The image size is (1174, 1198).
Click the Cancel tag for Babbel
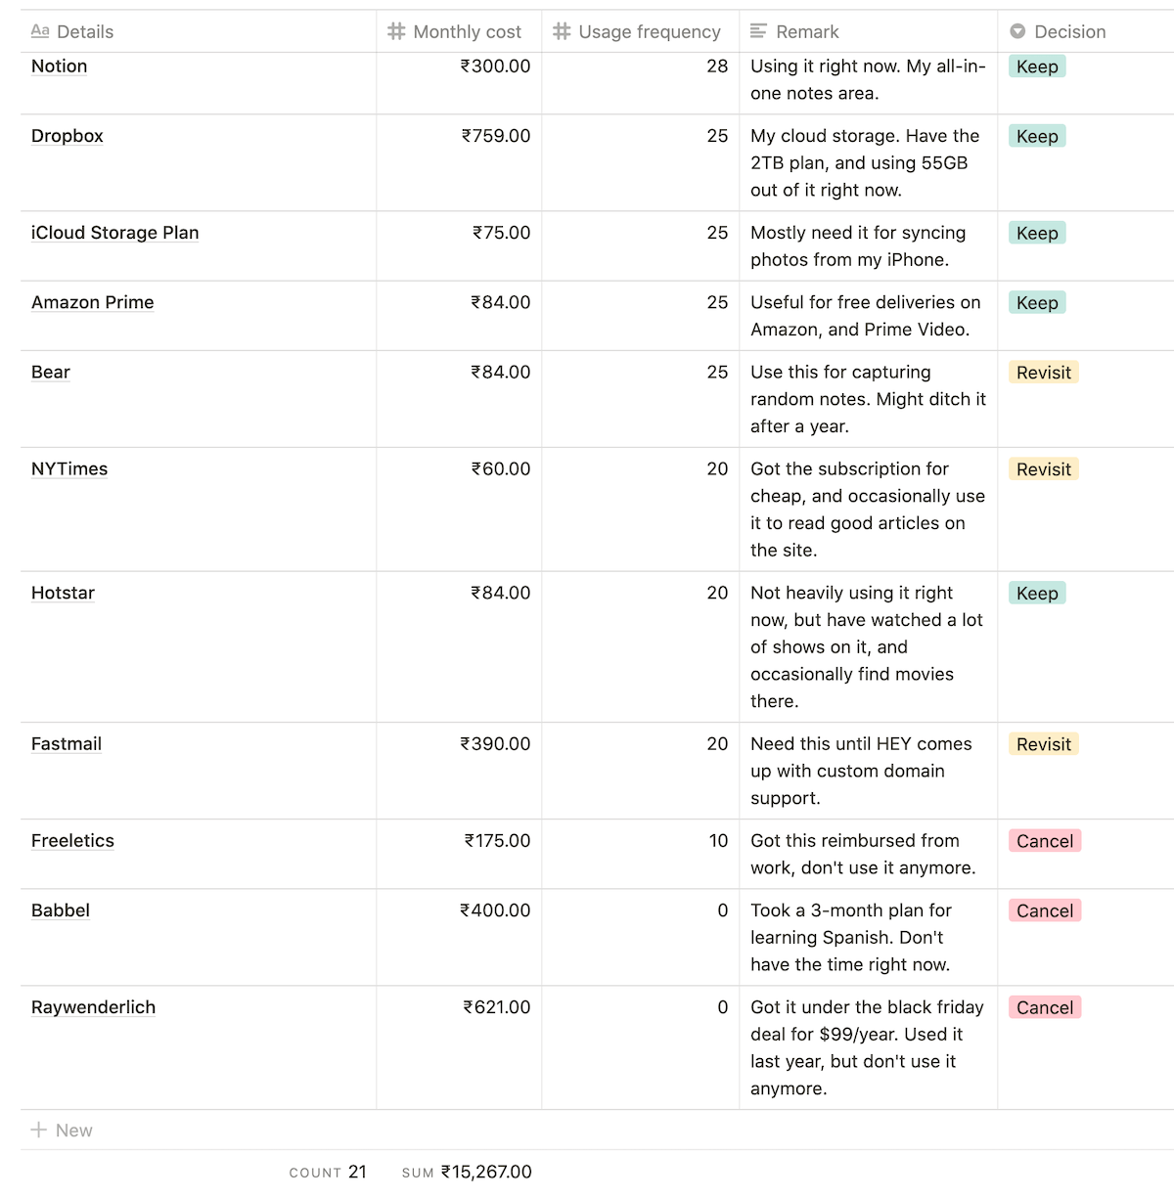pos(1045,910)
